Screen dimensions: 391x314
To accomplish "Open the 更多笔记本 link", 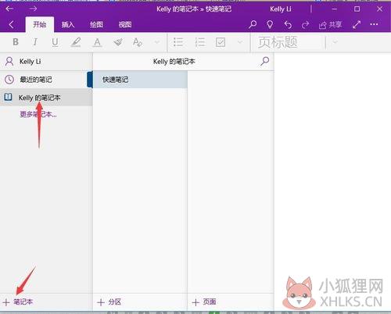I will click(x=38, y=114).
